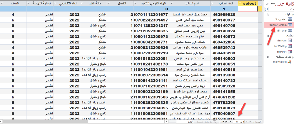Click national ID cell ending 30701112301677

pyautogui.click(x=151, y=15)
